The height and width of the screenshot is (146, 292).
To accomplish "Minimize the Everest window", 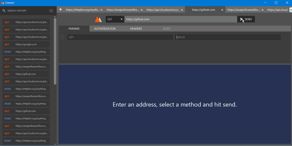I will [265, 3].
